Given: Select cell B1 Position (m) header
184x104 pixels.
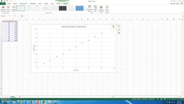Looking at the screenshot, I should (x=13, y=21).
